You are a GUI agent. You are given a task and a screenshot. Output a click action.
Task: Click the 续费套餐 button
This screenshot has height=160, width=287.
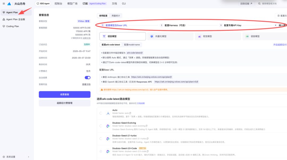point(65,94)
